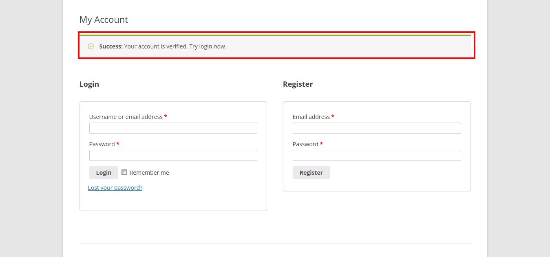Enable the Remember me checkbox

tap(124, 172)
